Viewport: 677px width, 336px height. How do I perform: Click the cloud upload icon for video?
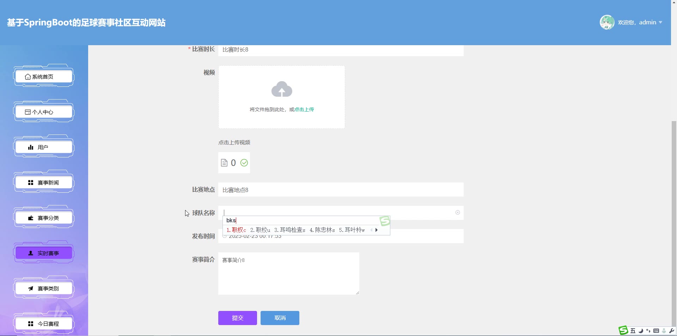tap(282, 89)
